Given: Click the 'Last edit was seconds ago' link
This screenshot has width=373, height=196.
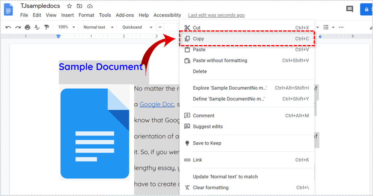Looking at the screenshot, I should pyautogui.click(x=216, y=15).
